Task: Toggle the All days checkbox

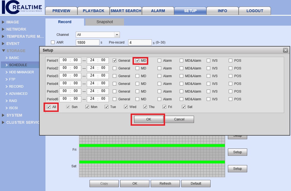Action: 49,107
